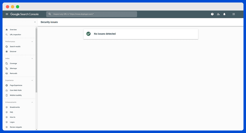Open the Breadcrumbs enhancement report
This screenshot has width=246, height=133.
(x=15, y=107)
